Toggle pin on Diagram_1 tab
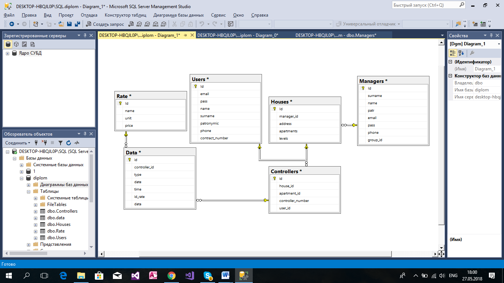 [185, 35]
